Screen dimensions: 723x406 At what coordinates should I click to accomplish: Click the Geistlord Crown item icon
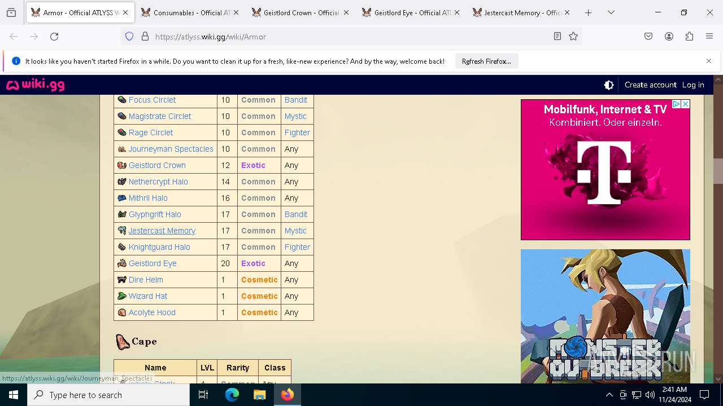pyautogui.click(x=121, y=165)
